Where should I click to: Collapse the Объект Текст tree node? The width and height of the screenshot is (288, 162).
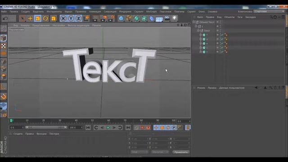point(193,22)
